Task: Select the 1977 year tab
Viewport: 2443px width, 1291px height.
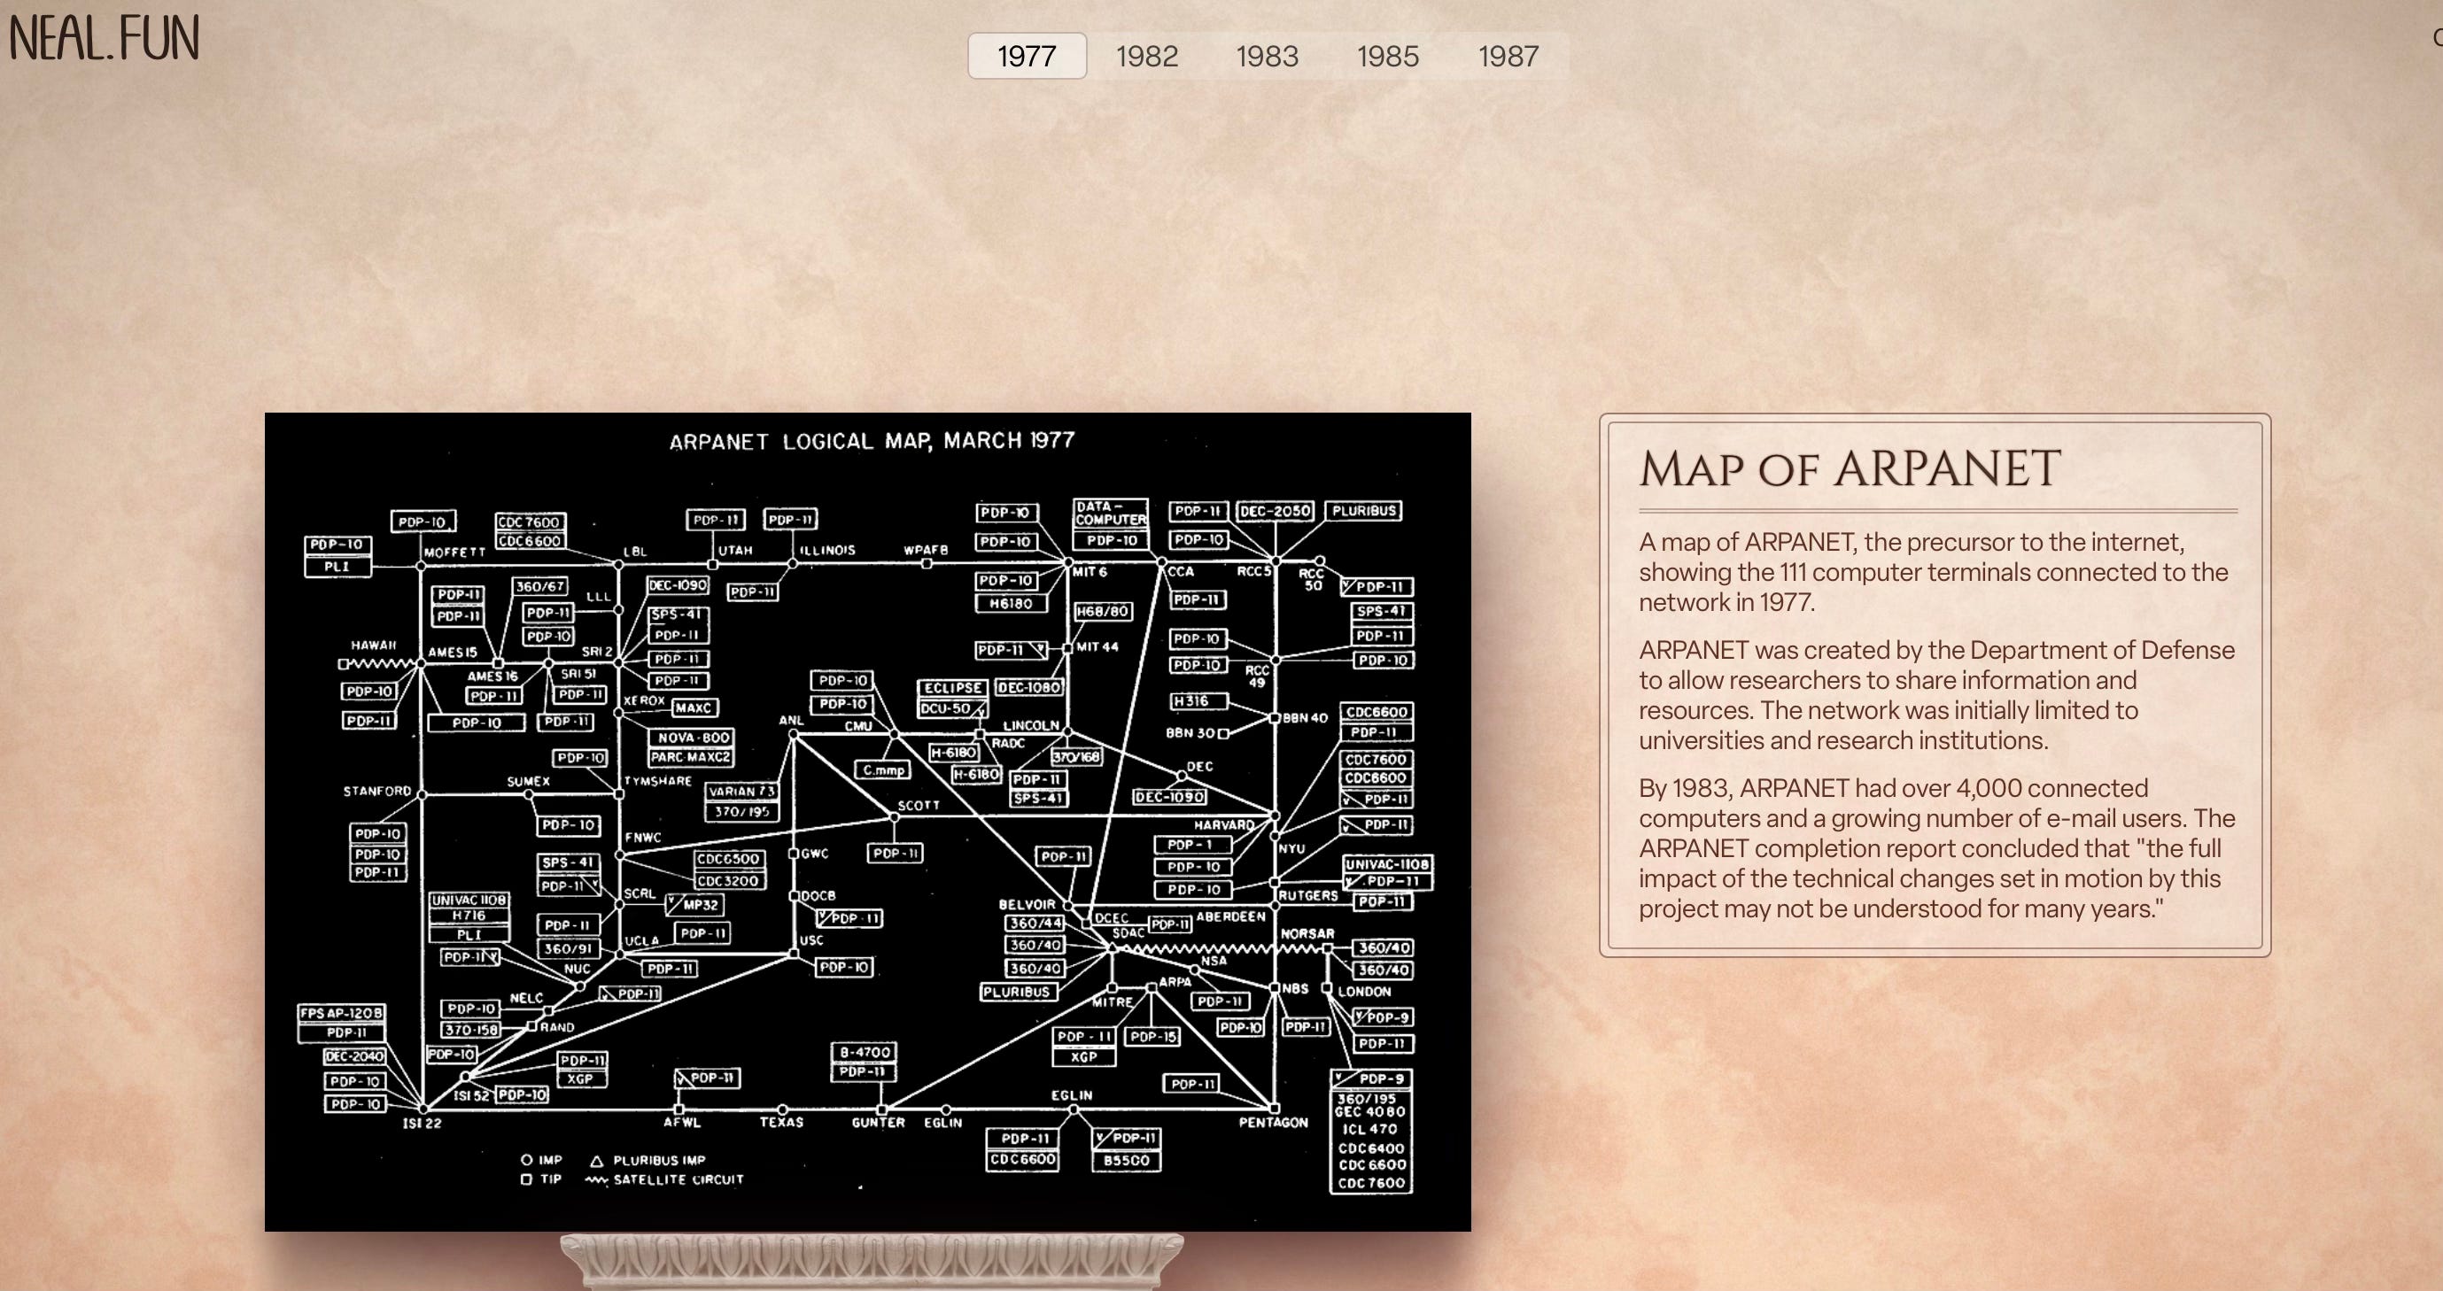Action: coord(1028,56)
